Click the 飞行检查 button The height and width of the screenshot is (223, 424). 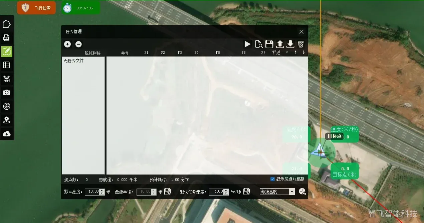pyautogui.click(x=36, y=8)
